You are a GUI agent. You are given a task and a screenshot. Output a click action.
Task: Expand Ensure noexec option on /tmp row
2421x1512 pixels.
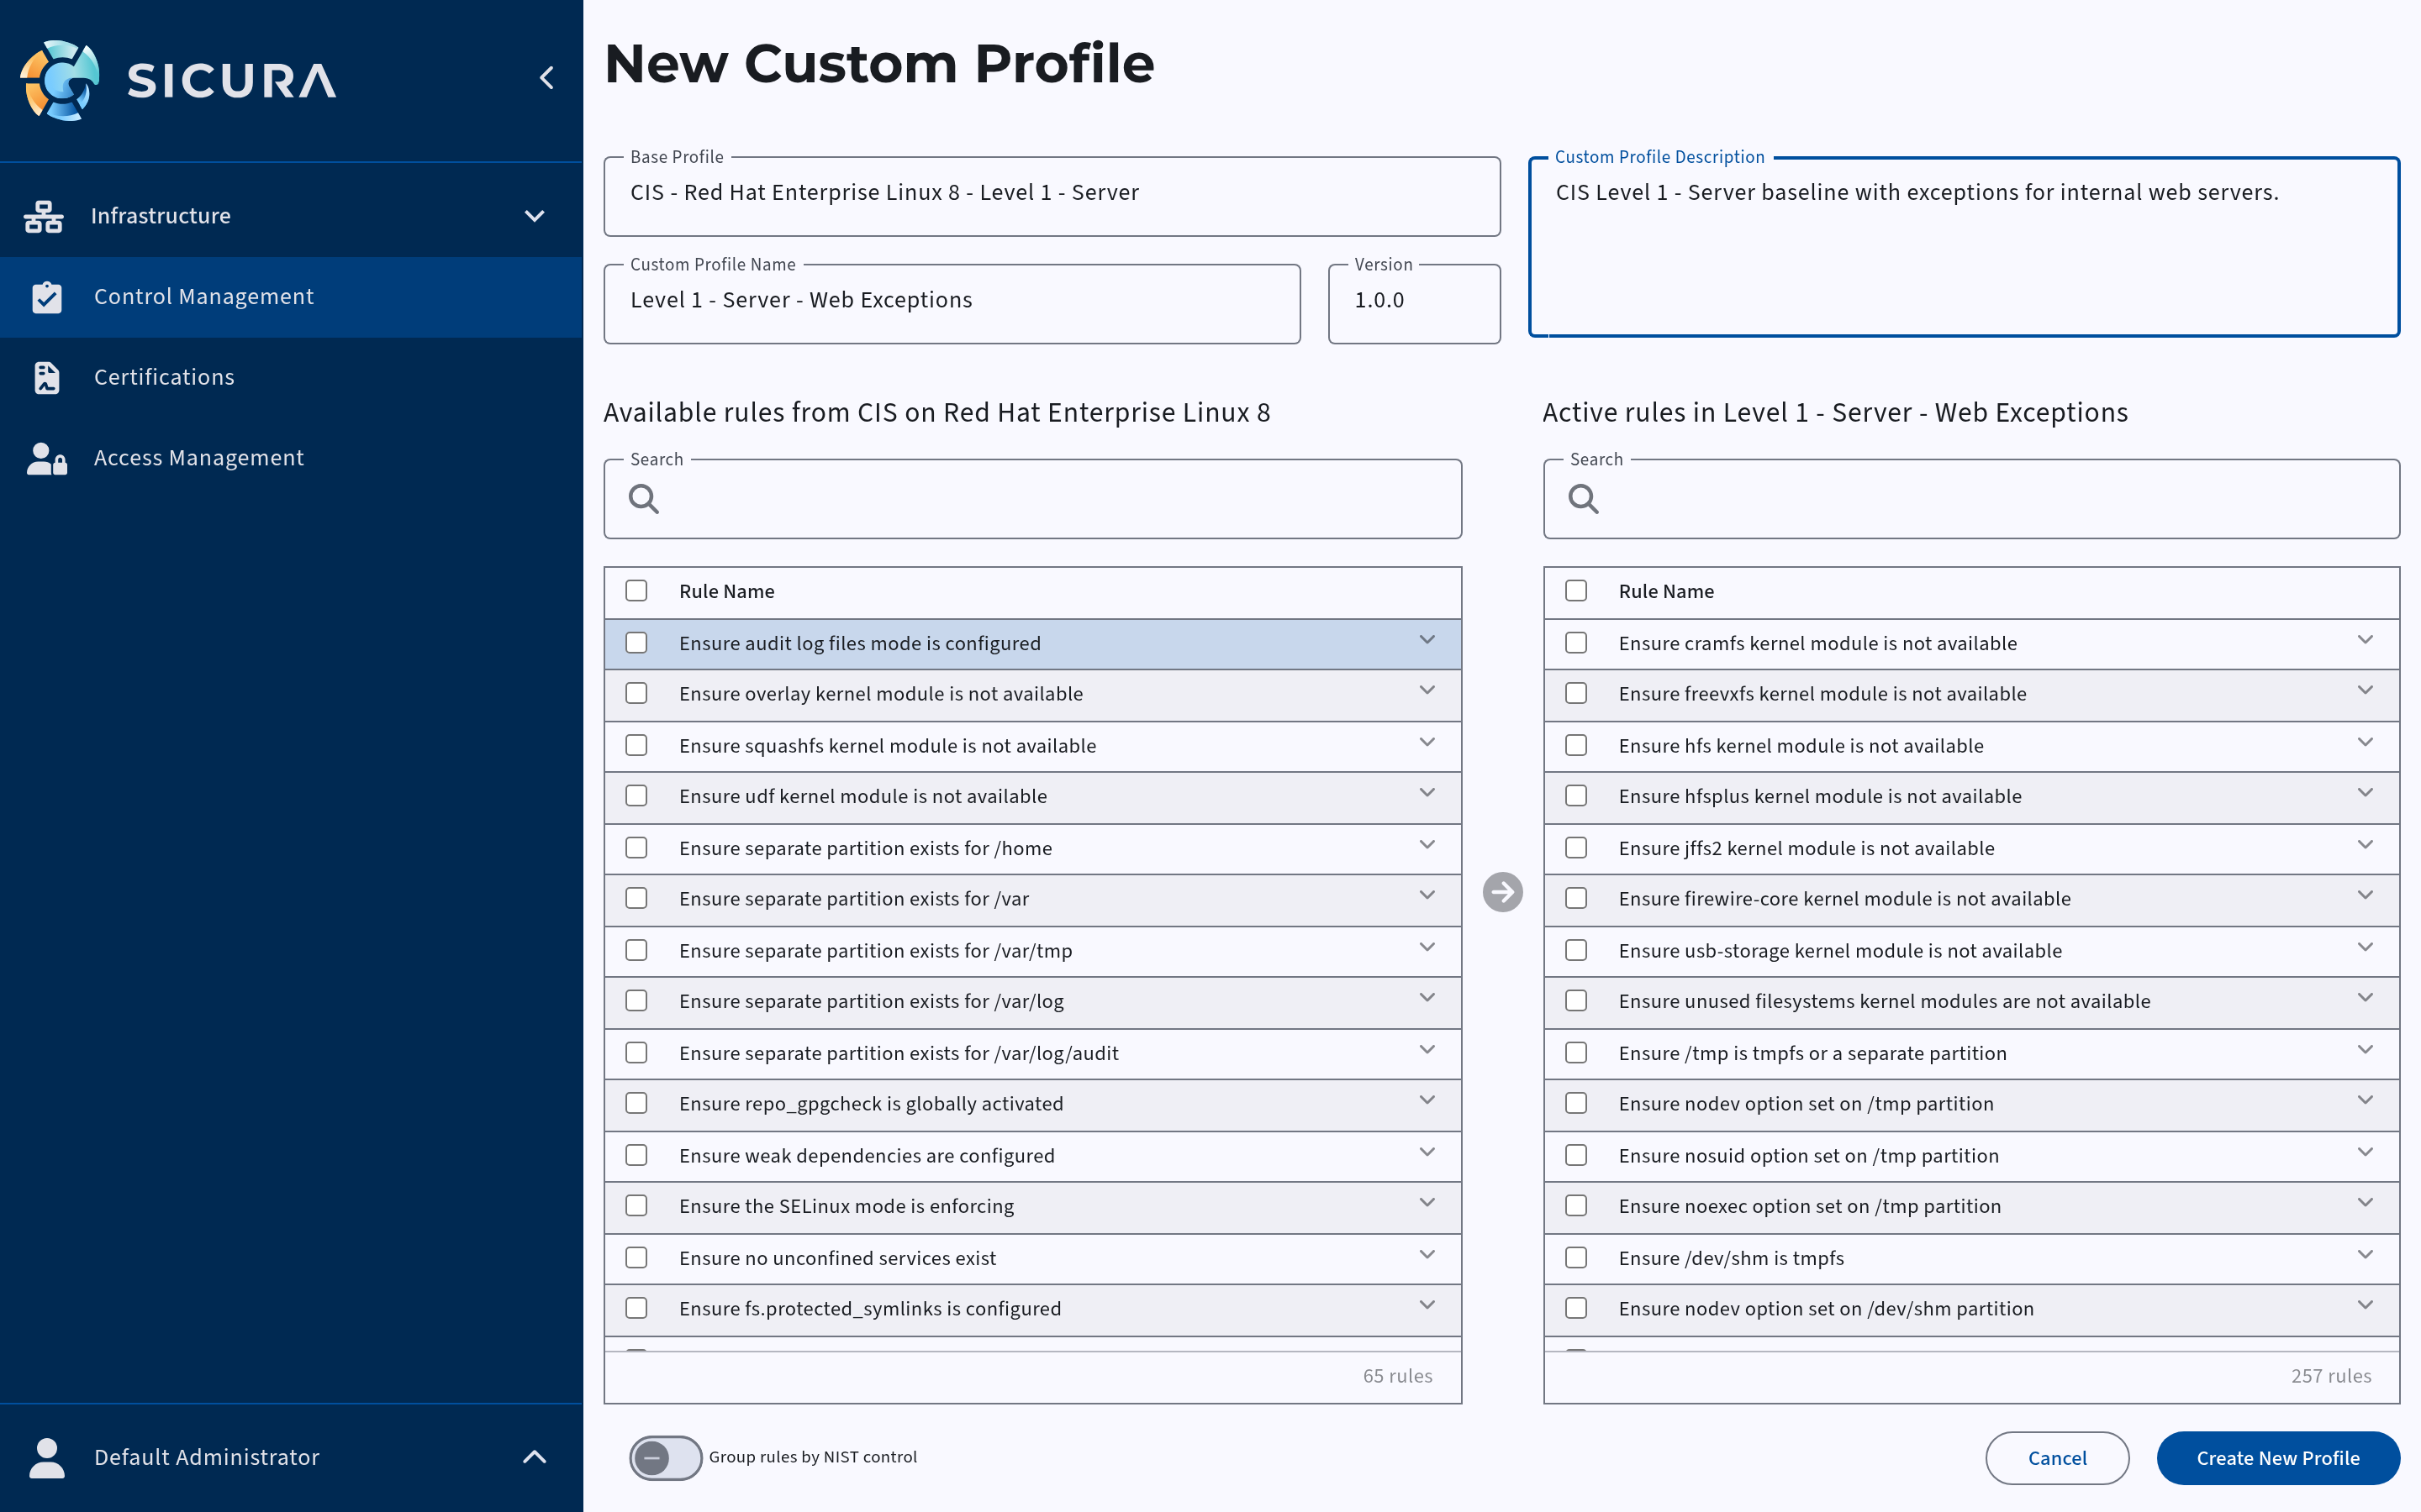(x=2365, y=1203)
